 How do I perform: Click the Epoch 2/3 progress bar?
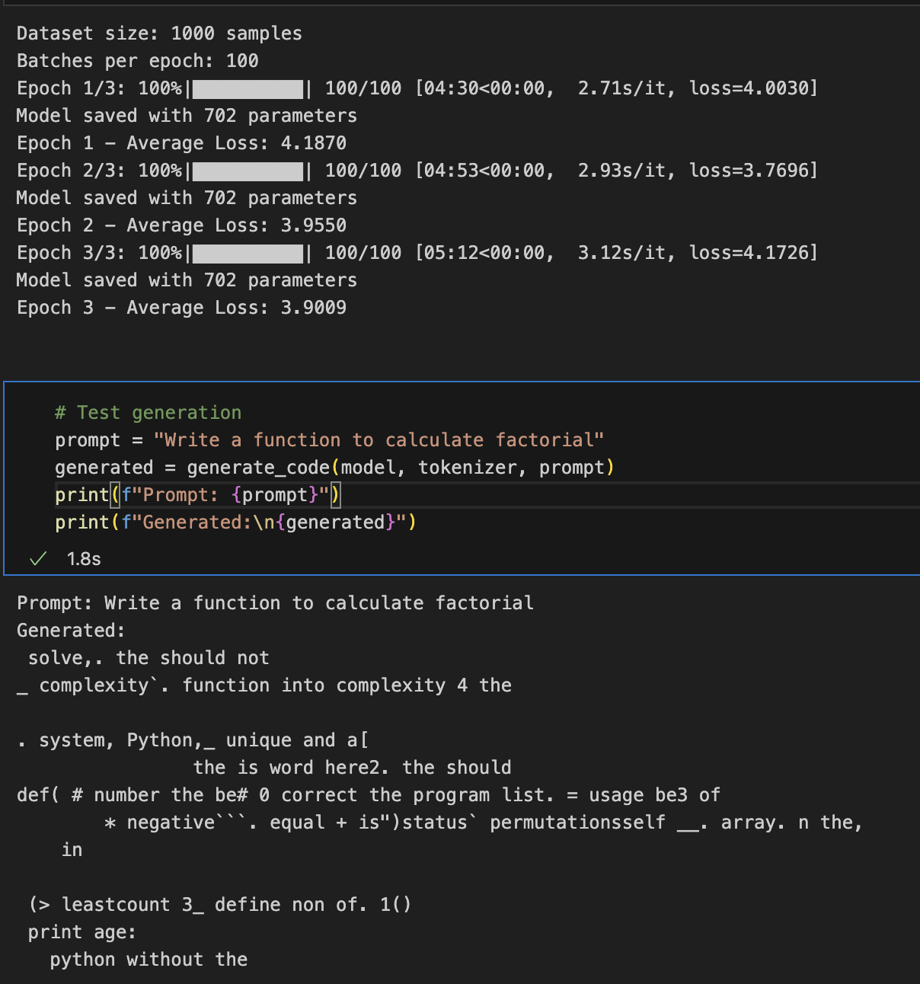coord(248,171)
